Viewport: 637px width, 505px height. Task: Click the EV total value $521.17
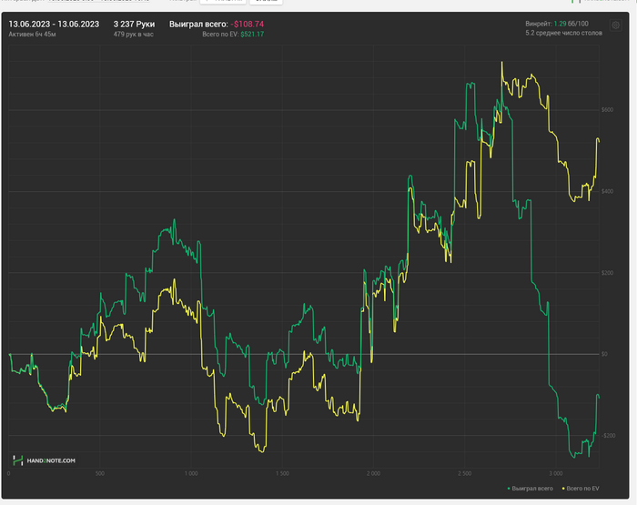(x=252, y=35)
